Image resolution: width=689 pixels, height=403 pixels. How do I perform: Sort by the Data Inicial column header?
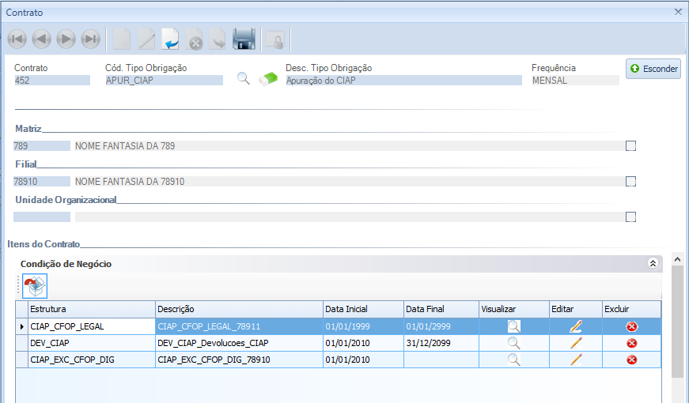tap(362, 309)
